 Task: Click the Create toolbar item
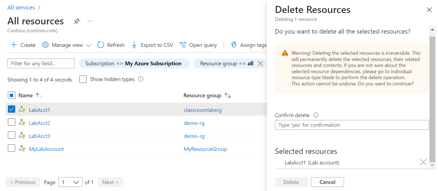(x=23, y=45)
